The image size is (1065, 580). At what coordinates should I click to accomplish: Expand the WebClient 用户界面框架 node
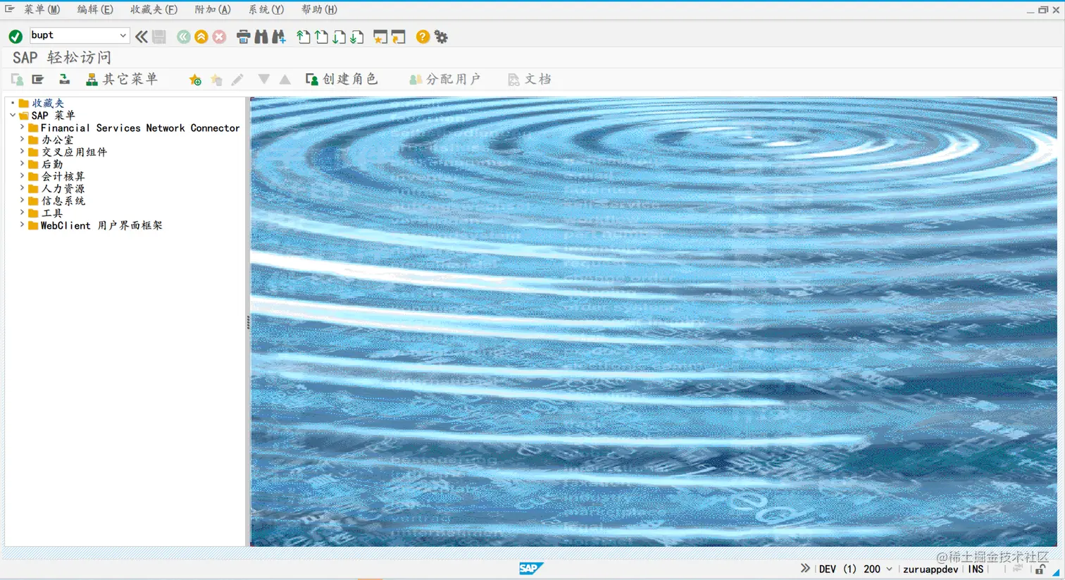tap(23, 225)
